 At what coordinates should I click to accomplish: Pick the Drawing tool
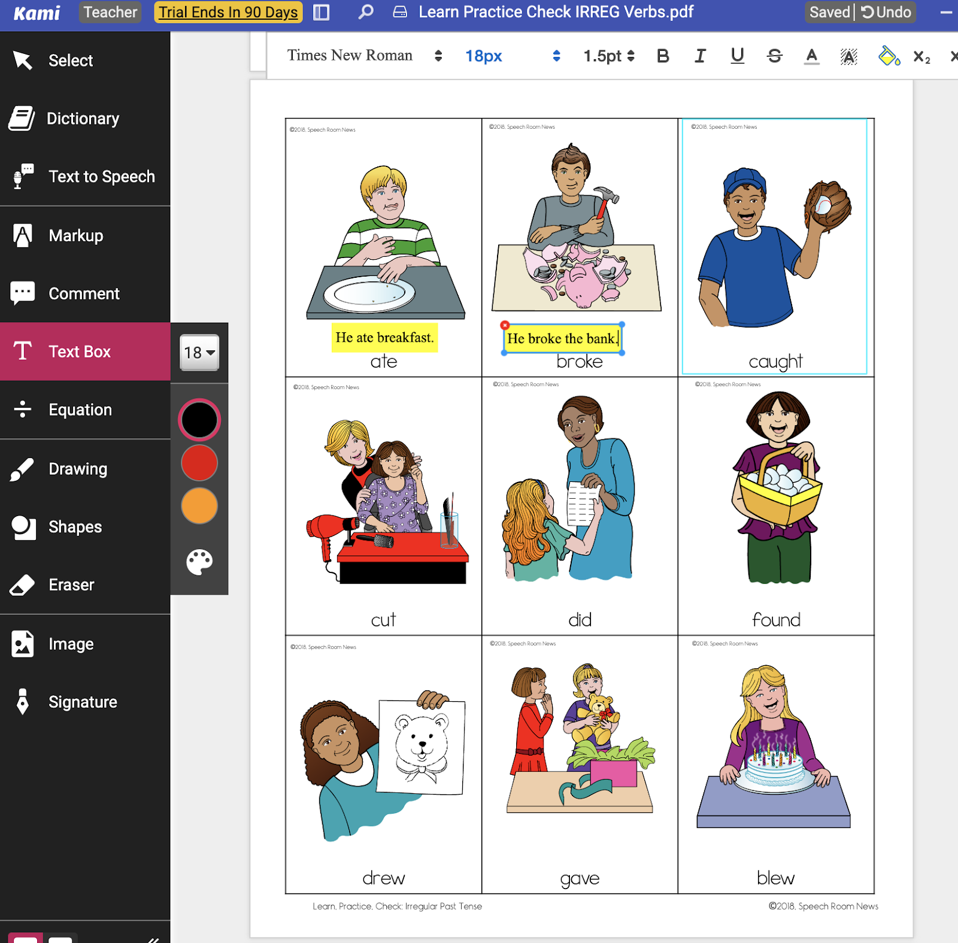(x=85, y=469)
